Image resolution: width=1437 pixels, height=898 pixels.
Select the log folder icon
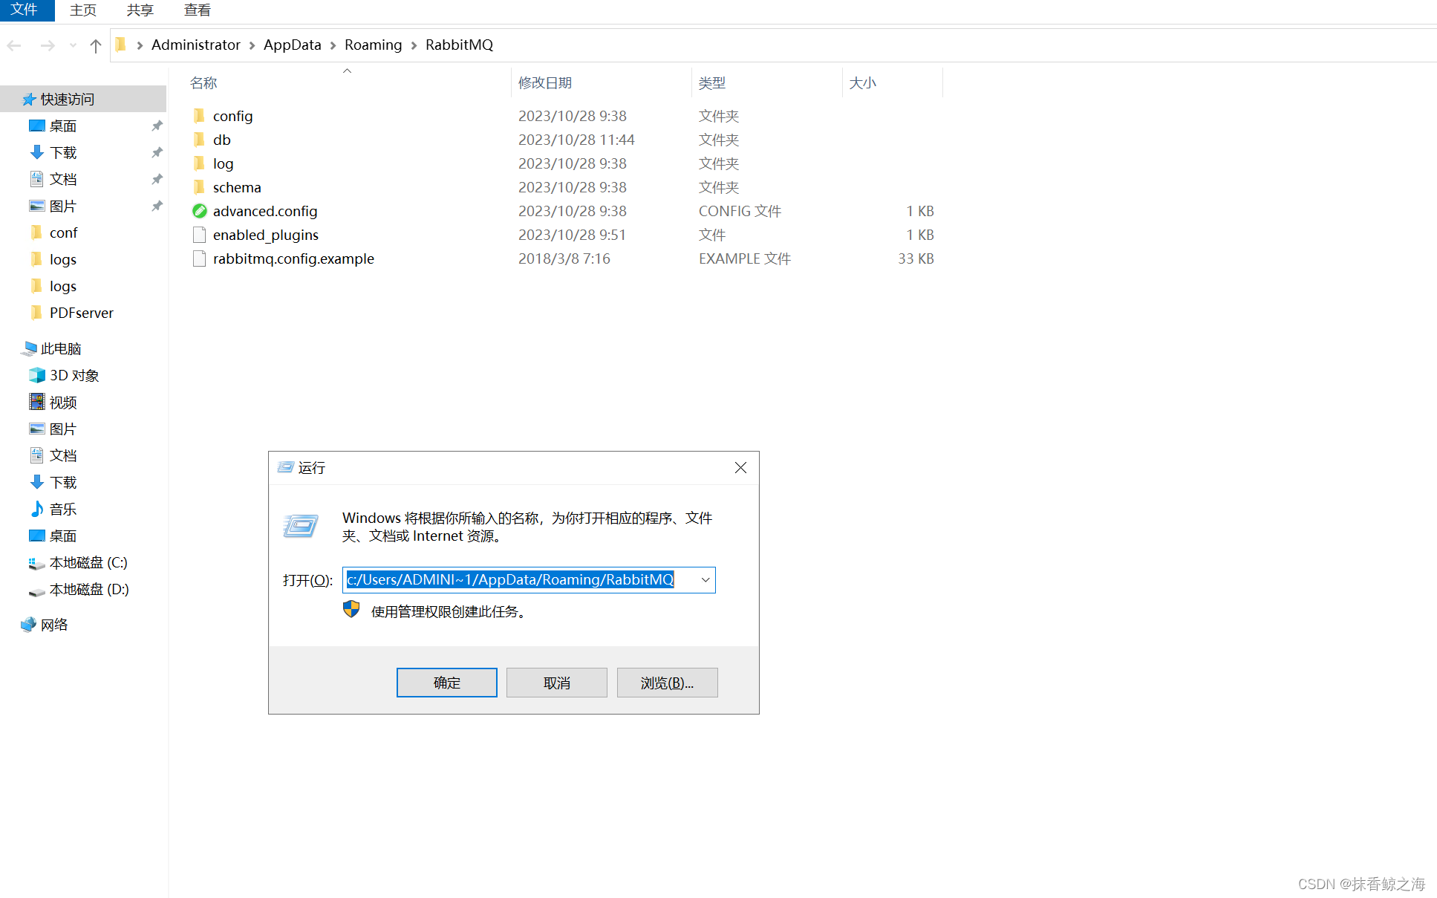(199, 163)
